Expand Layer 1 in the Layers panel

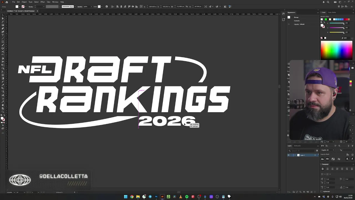295,155
